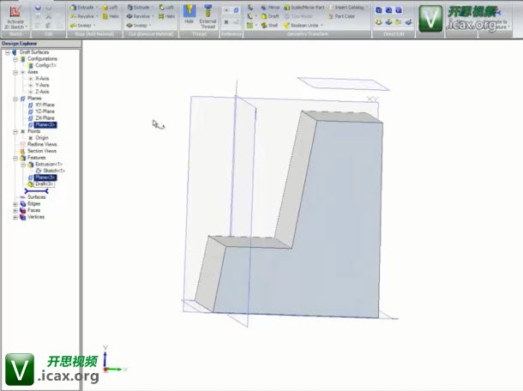The image size is (523, 391).
Task: Collapse the Configurations node
Action: [15, 59]
